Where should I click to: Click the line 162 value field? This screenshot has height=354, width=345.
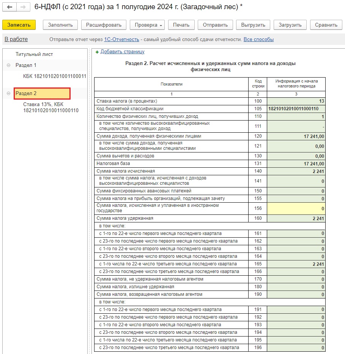(x=296, y=241)
